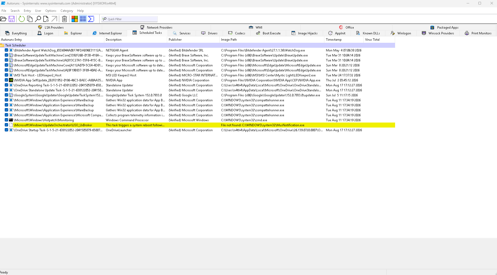Viewport: 497px width, 275px height.
Task: Switch to the Print Monitors tab
Action: [478, 33]
